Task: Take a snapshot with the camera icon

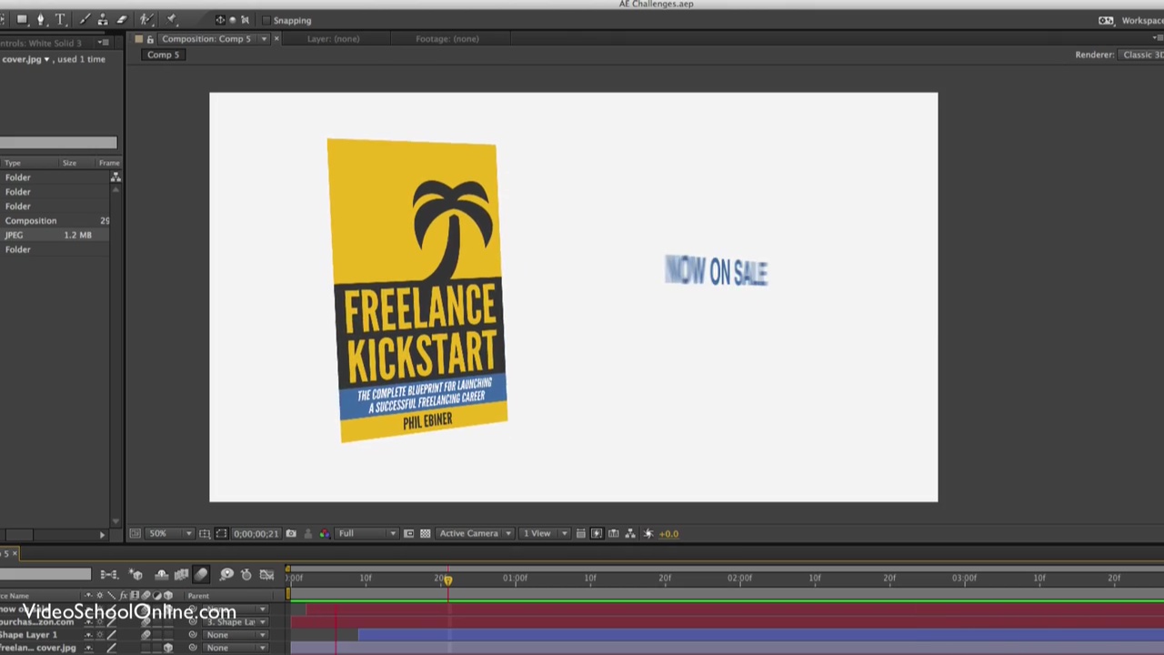Action: pos(291,534)
